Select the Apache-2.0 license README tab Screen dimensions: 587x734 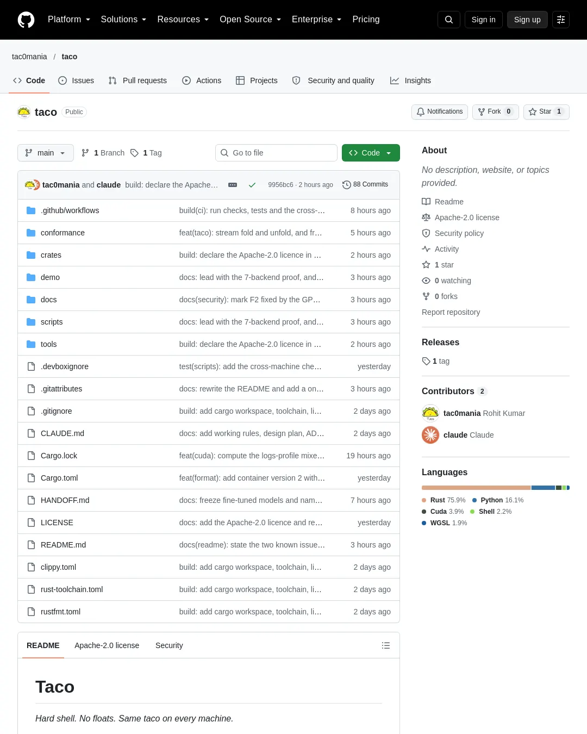coord(107,645)
